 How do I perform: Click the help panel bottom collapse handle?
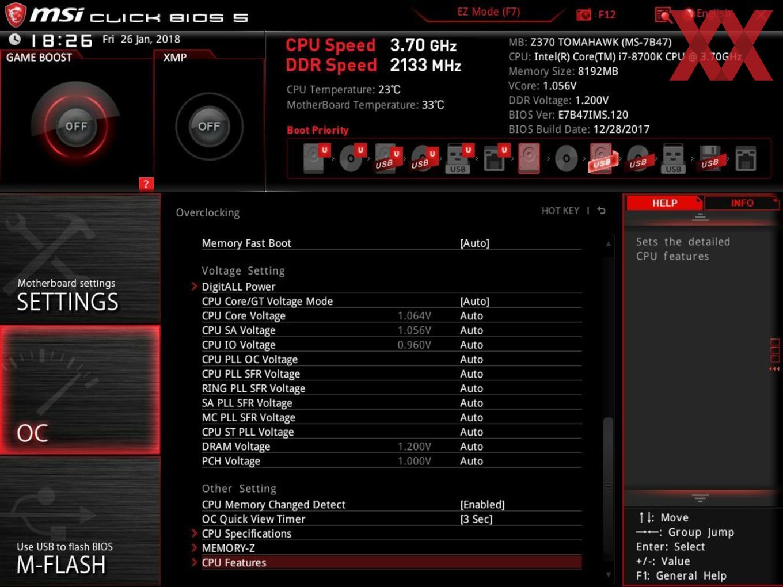(x=700, y=498)
